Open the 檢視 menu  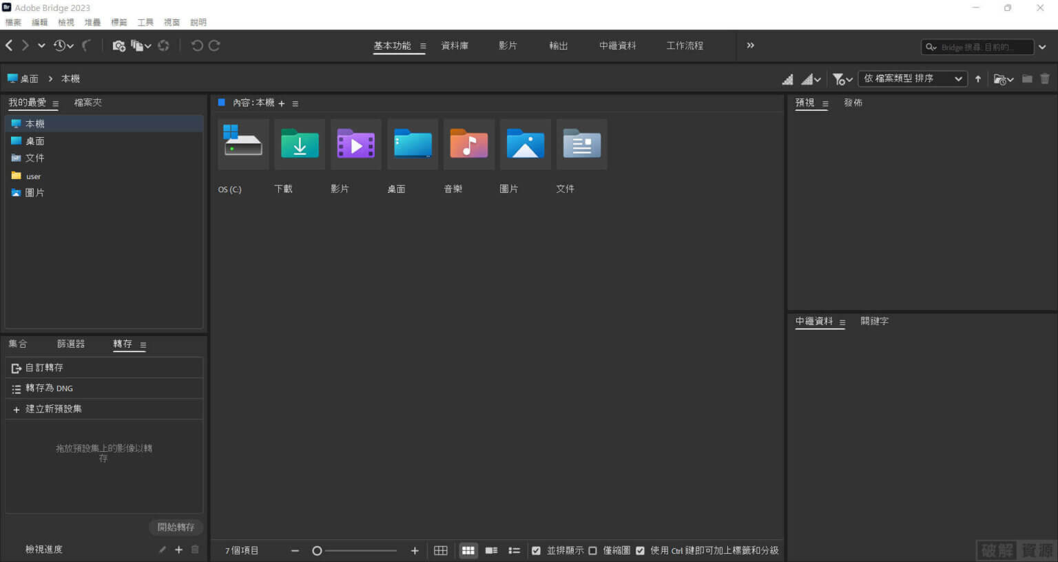[x=65, y=22]
